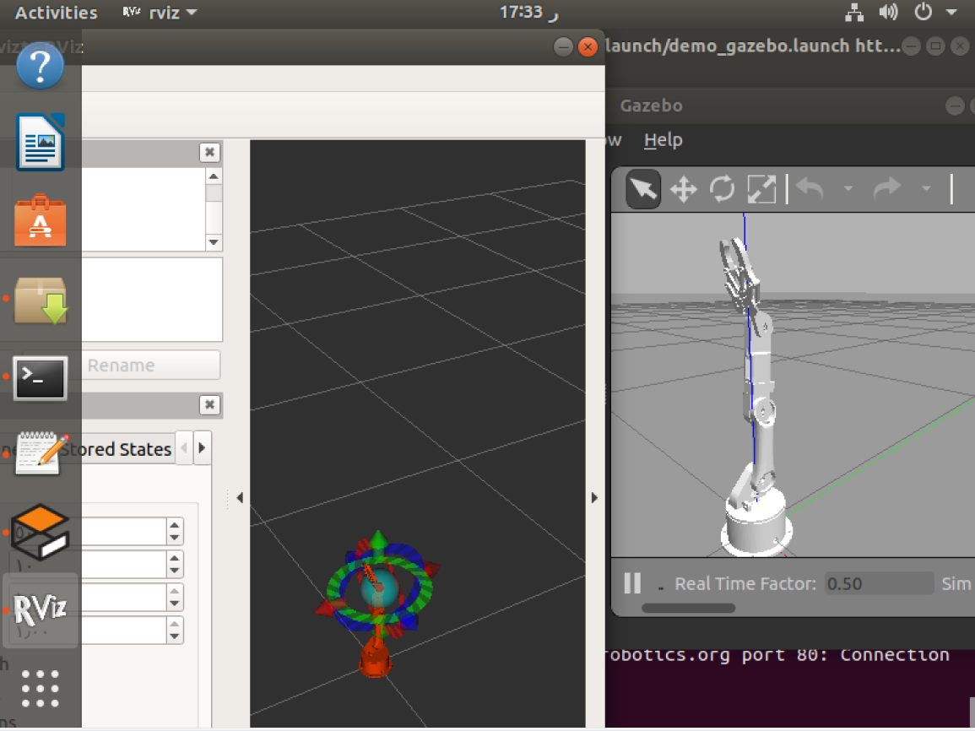This screenshot has height=731, width=975.
Task: Open network status icon
Action: (854, 13)
